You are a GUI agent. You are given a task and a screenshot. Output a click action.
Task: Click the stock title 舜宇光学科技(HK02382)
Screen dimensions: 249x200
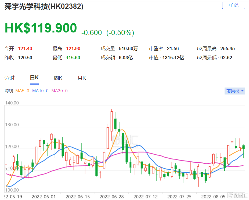44,6
